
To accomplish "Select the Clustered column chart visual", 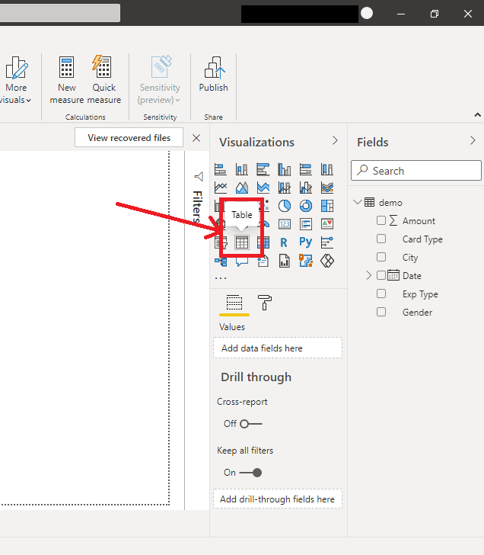I will pos(285,169).
